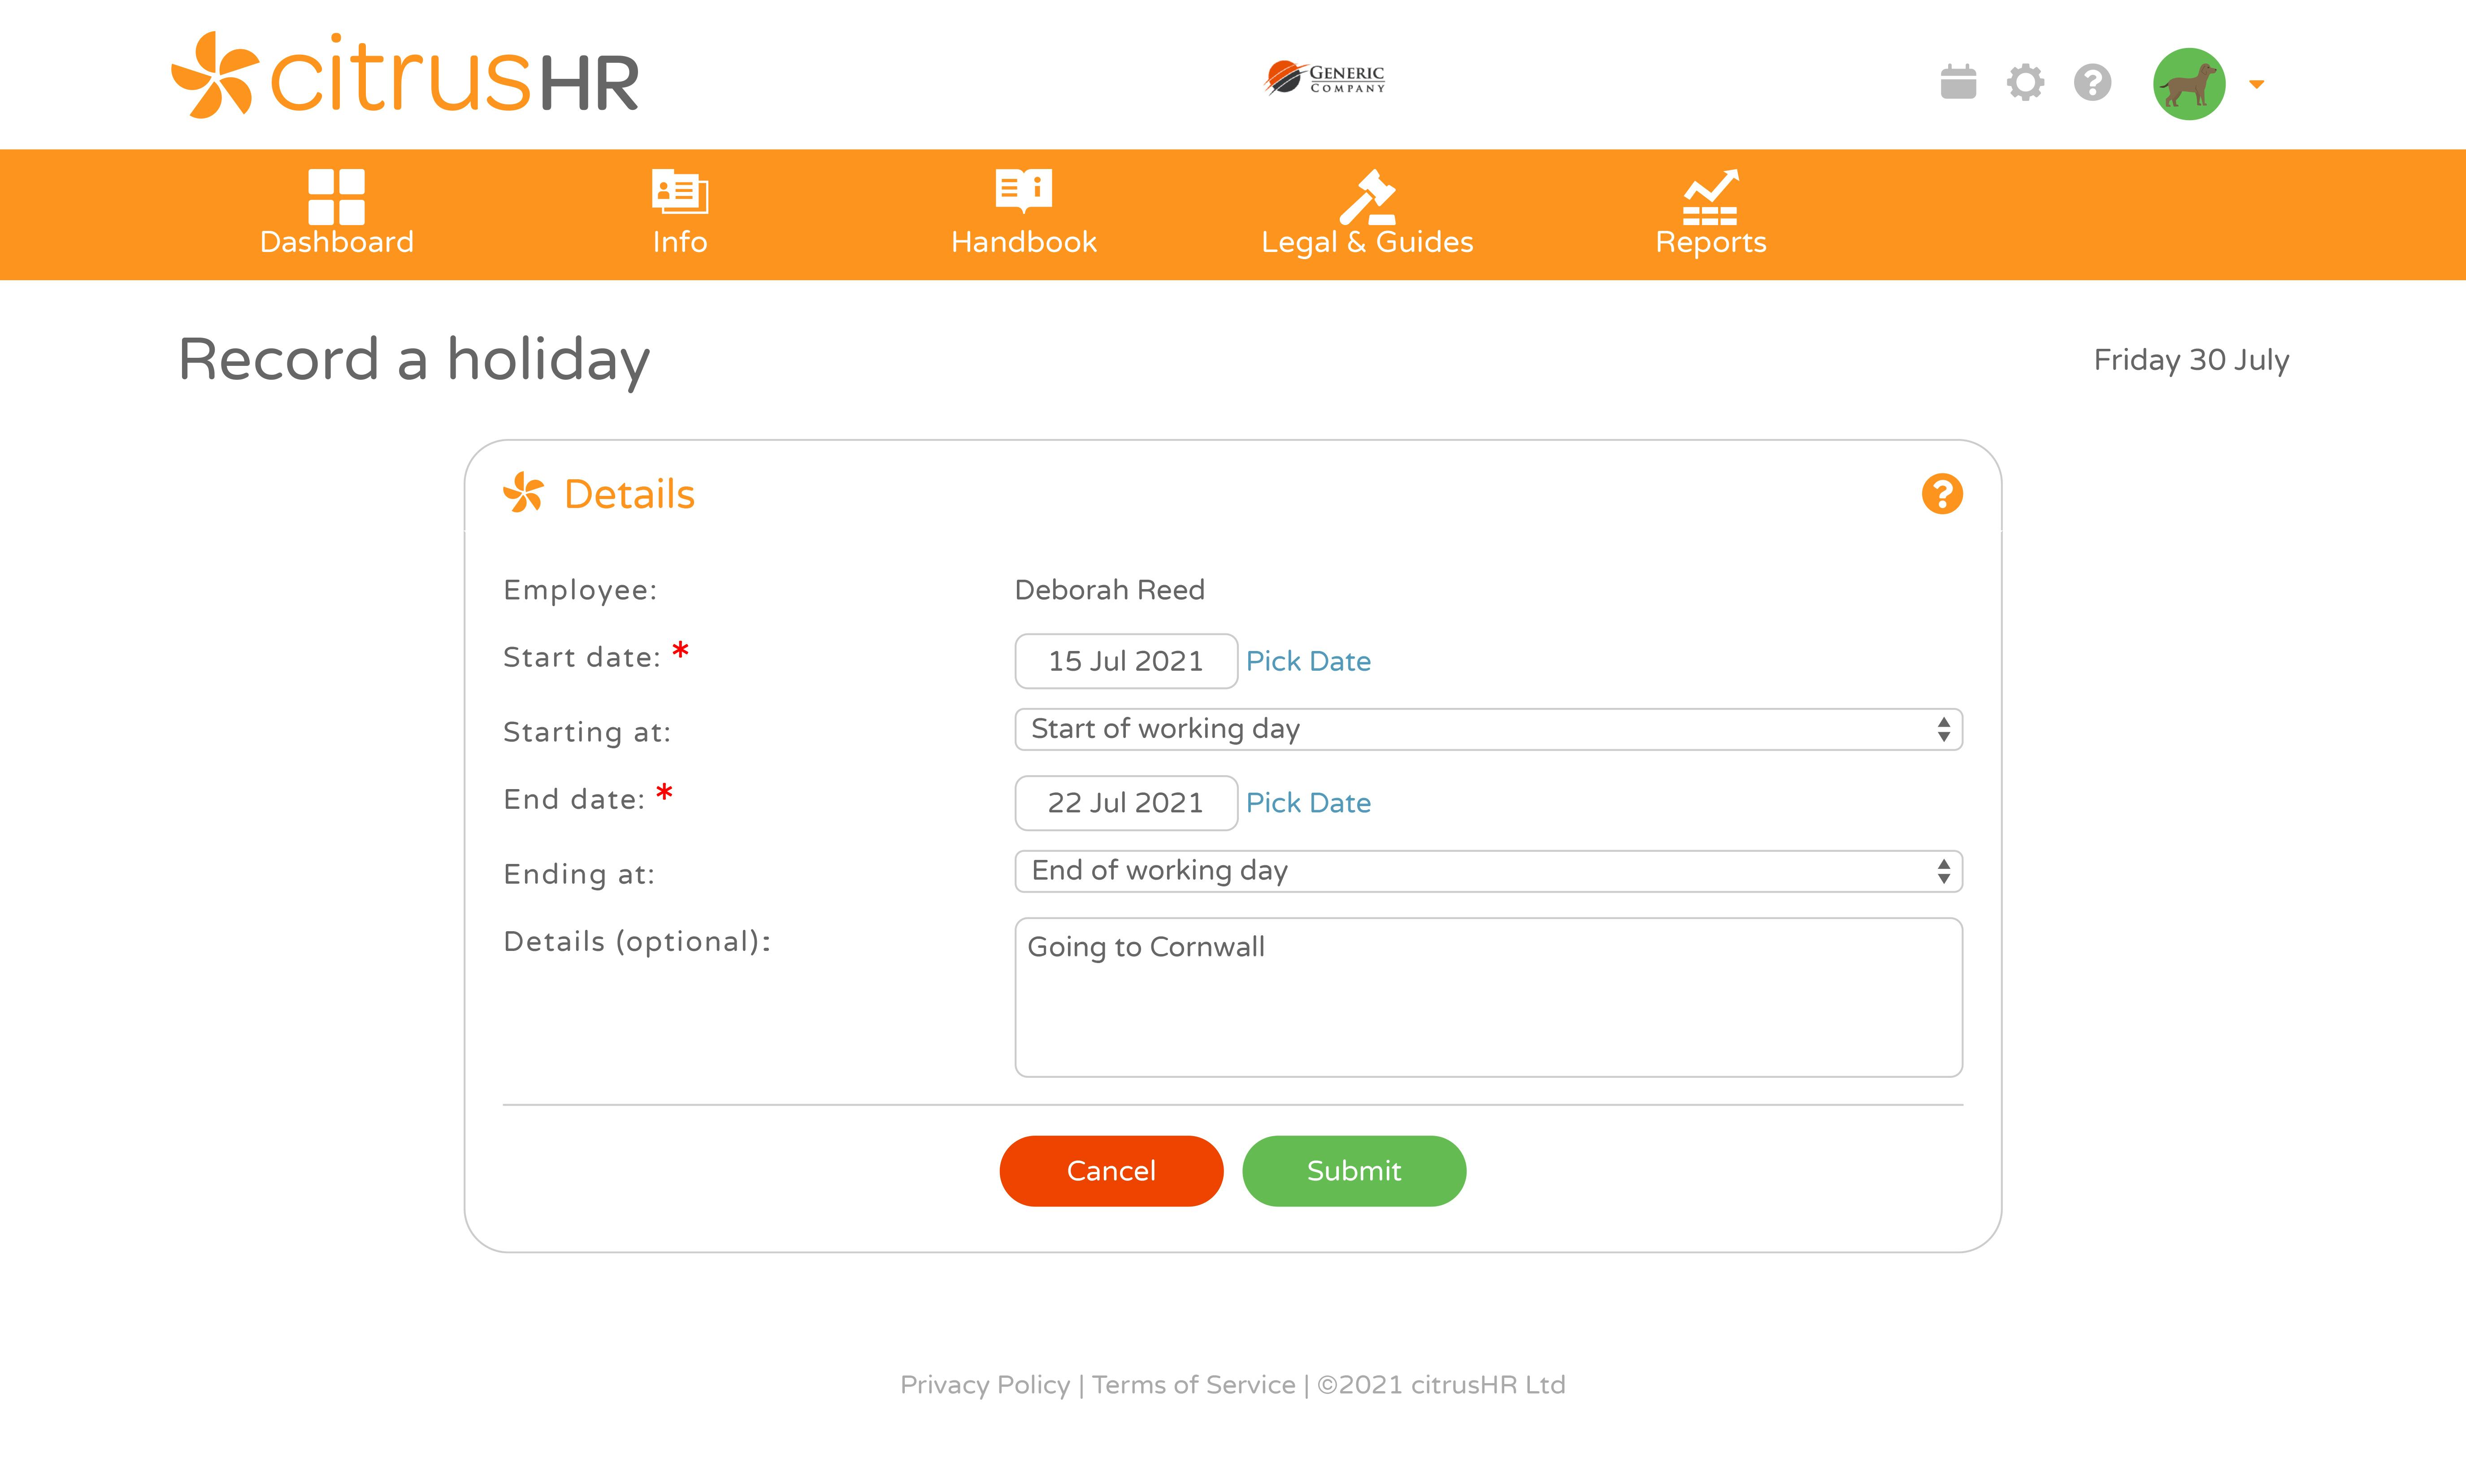Click the orange Details help icon
2466x1484 pixels.
coord(1942,494)
